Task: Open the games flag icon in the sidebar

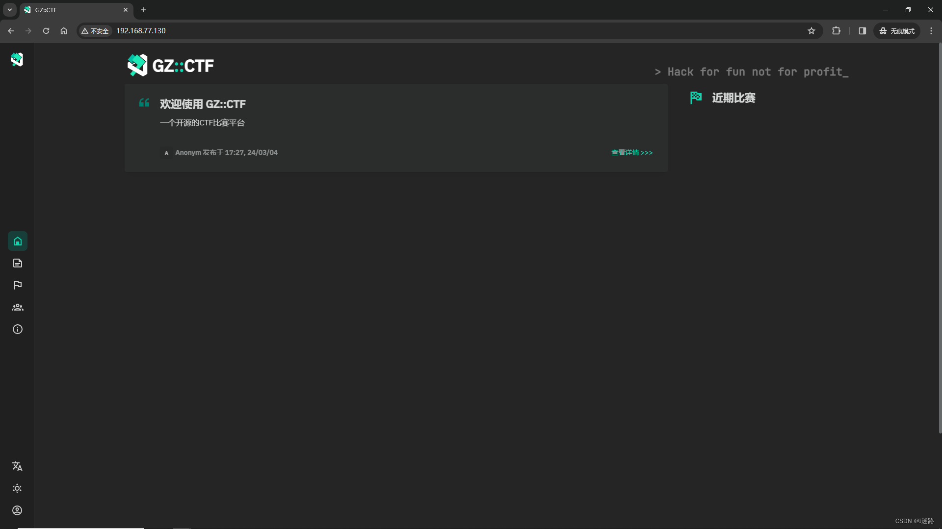Action: (x=18, y=285)
